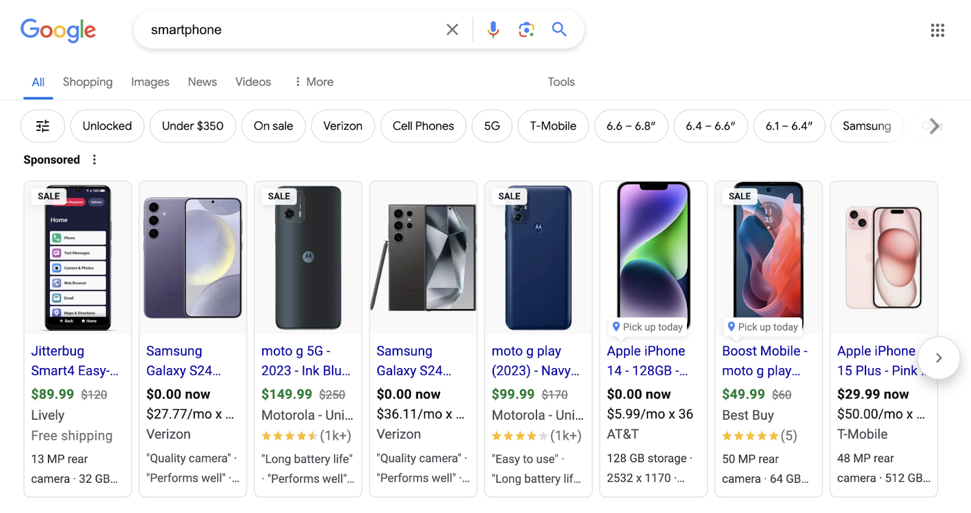This screenshot has height=513, width=971.
Task: Open the Google apps grid
Action: [937, 30]
